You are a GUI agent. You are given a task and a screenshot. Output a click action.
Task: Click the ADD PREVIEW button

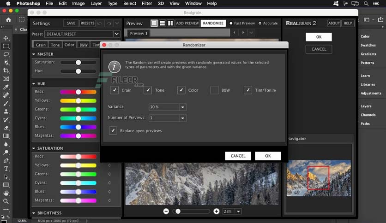click(x=187, y=23)
